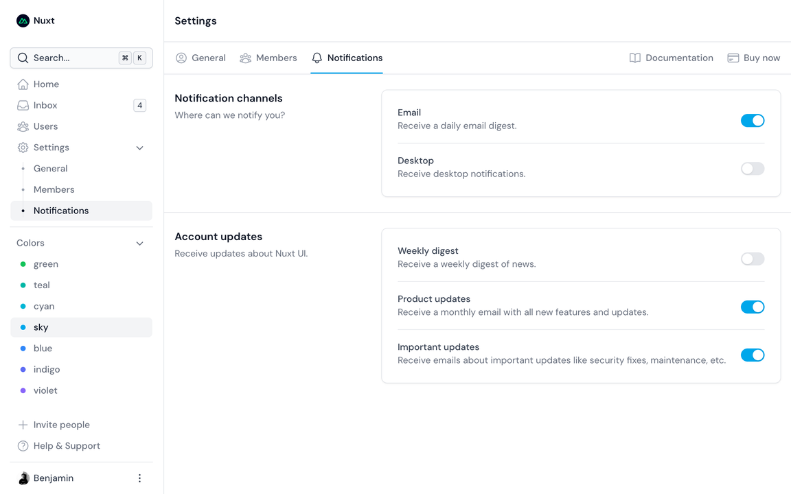Switch to the General tab
The width and height of the screenshot is (791, 494).
coord(200,58)
